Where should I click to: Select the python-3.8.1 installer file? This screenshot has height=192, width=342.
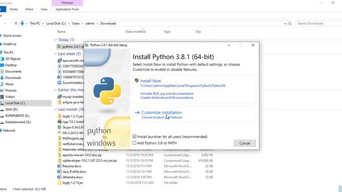pyautogui.click(x=73, y=46)
